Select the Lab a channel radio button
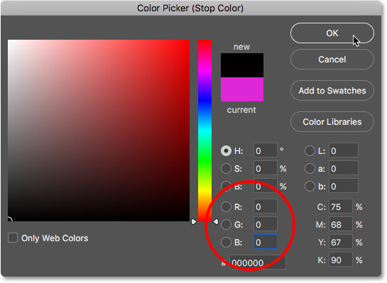 pyautogui.click(x=310, y=169)
